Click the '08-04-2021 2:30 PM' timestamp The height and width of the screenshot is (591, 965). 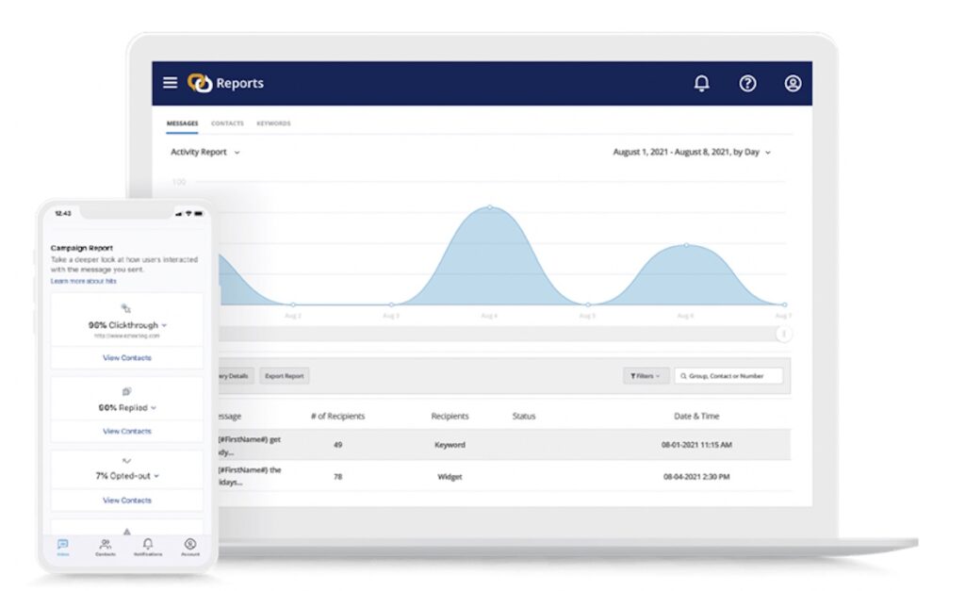696,477
